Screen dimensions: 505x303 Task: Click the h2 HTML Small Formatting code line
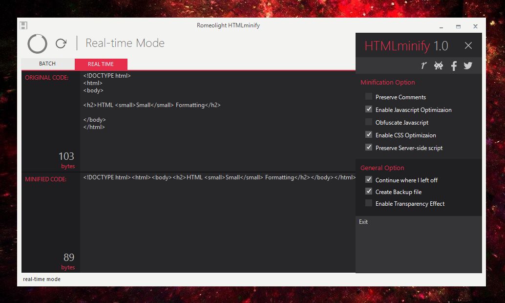coord(152,105)
